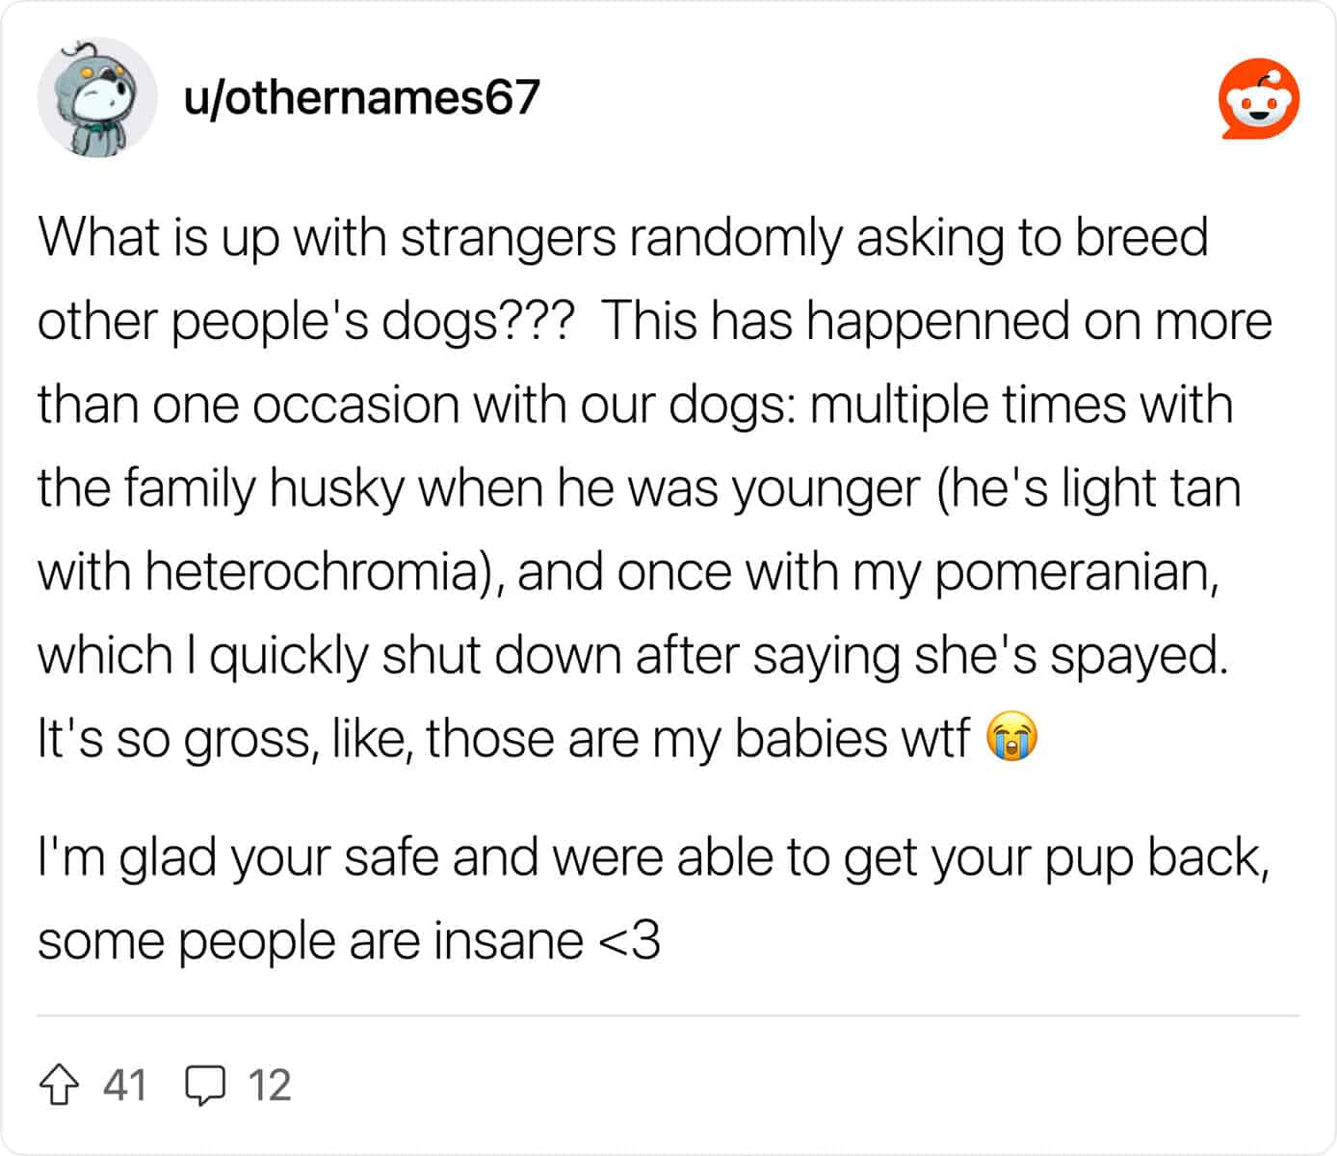Screen dimensions: 1337x1156
Task: Click the "<3" heart text
Action: 629,941
